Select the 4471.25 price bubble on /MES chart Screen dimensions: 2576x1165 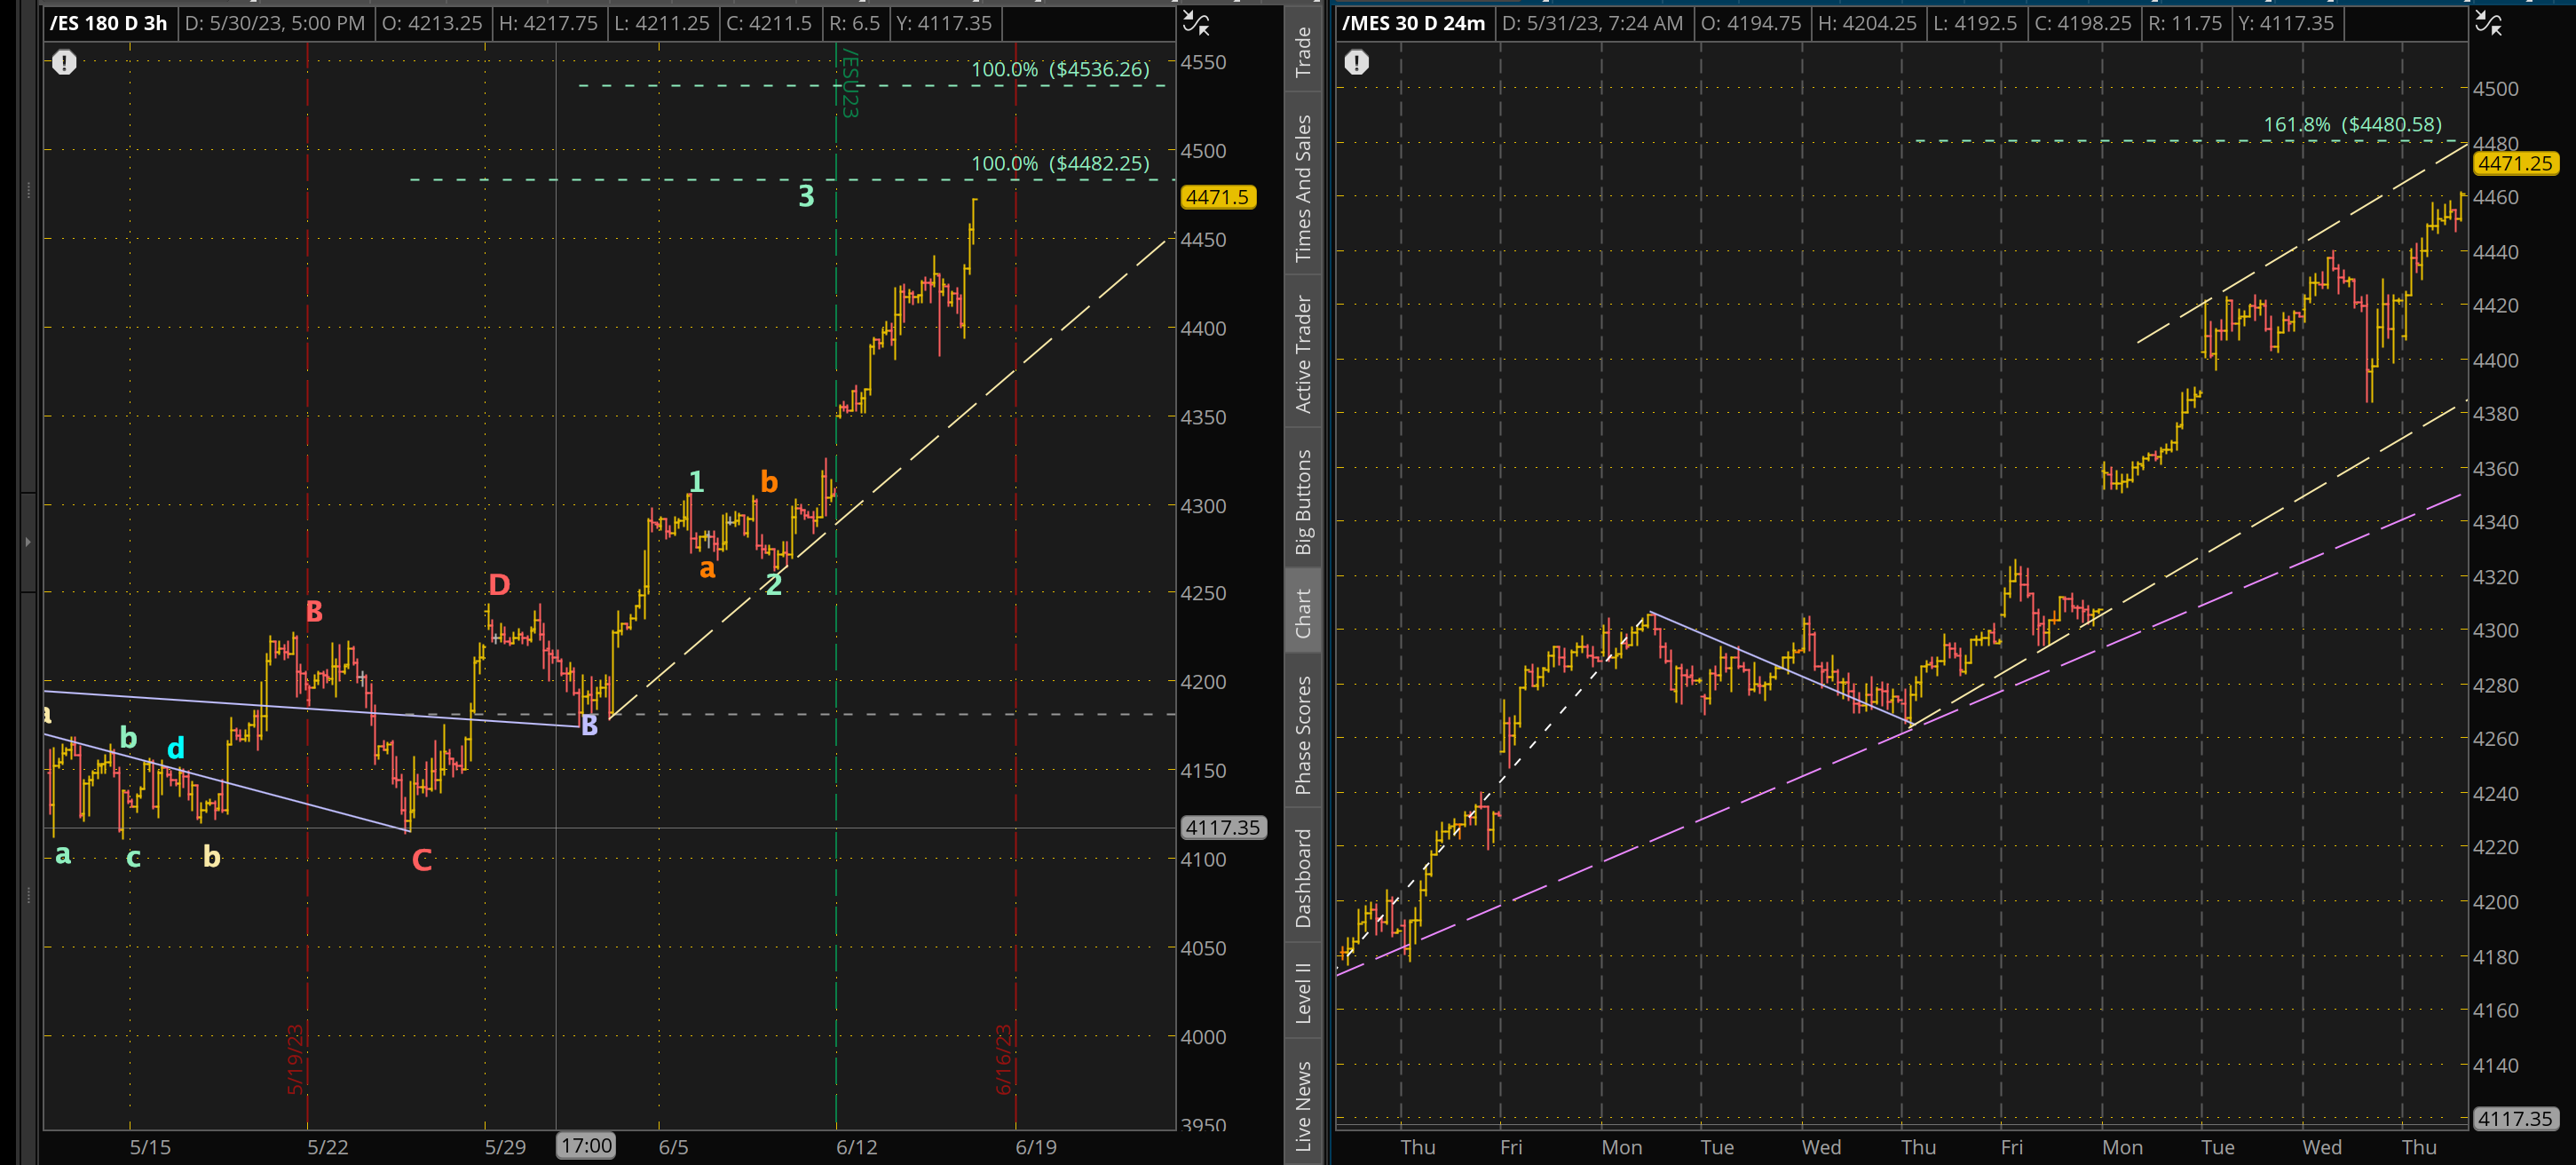pos(2515,163)
